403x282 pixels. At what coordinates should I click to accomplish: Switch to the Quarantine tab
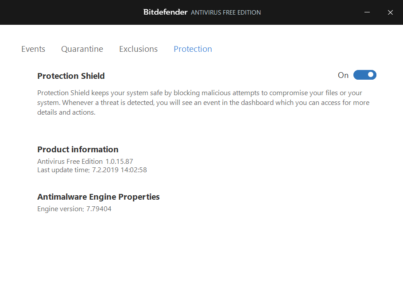pyautogui.click(x=82, y=49)
